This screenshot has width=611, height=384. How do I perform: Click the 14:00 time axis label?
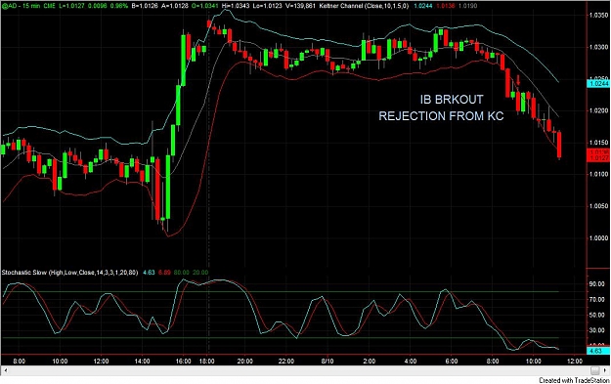[142, 361]
